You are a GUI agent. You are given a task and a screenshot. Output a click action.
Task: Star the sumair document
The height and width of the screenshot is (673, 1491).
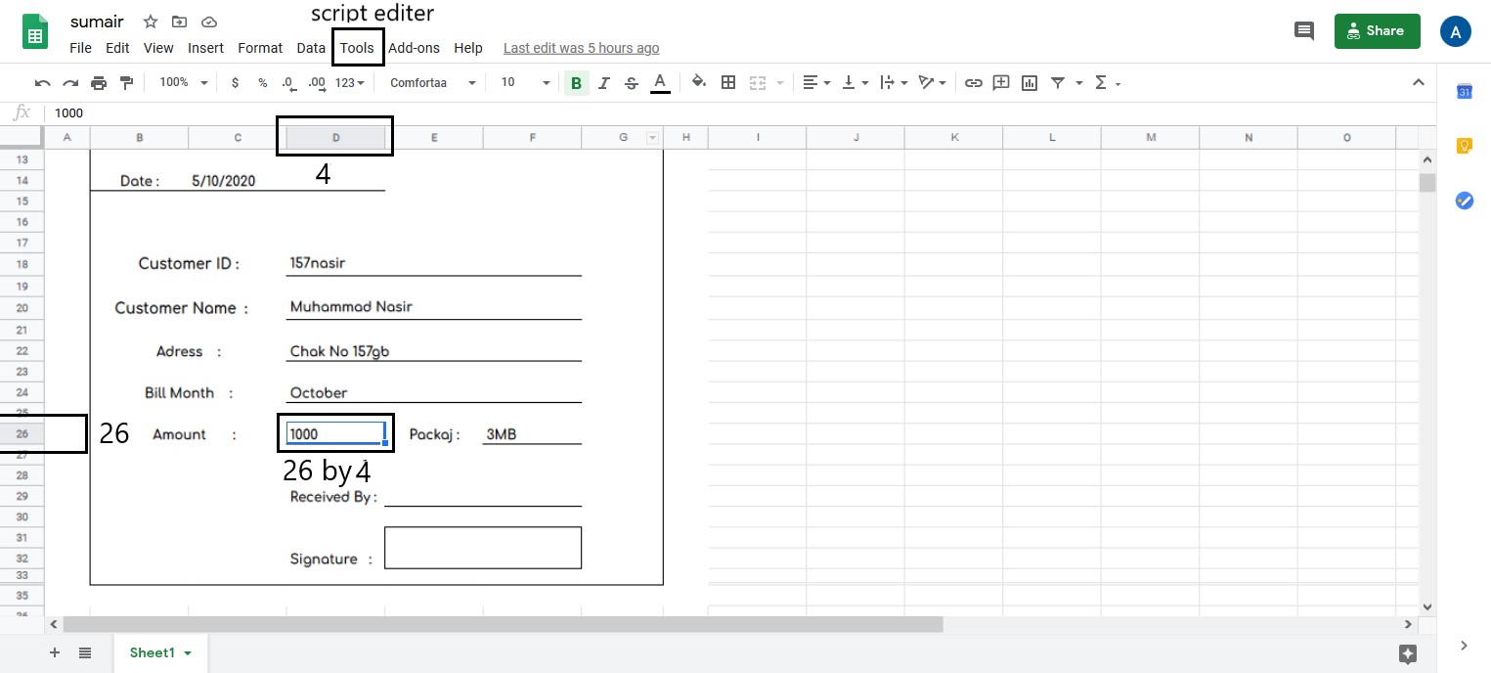151,22
